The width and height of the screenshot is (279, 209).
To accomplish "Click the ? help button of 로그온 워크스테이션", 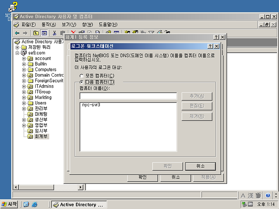I will click(210, 46).
